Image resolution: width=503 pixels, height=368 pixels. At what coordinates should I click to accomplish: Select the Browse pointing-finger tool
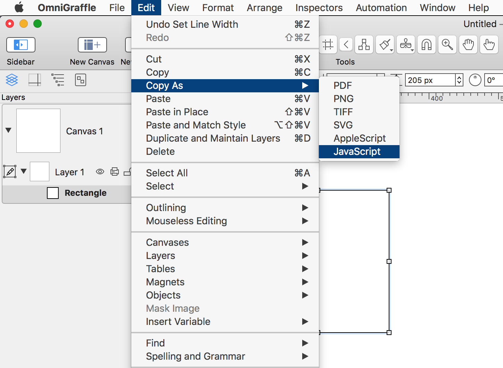tap(489, 44)
